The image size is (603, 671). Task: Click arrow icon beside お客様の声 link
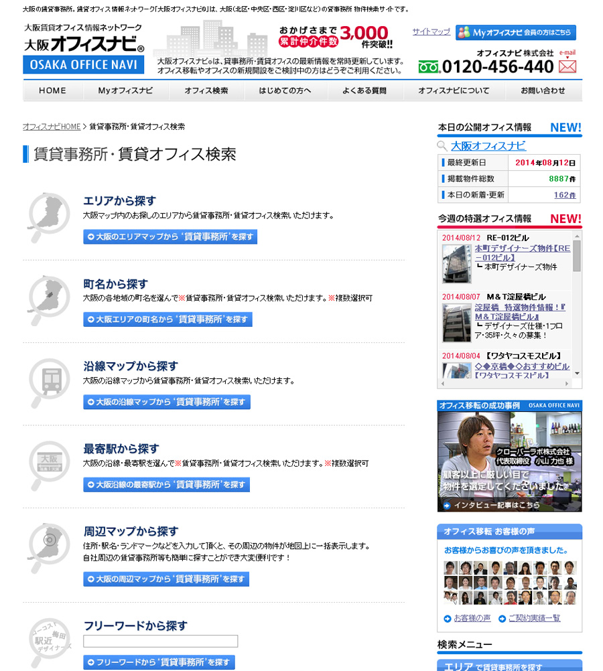coord(448,618)
